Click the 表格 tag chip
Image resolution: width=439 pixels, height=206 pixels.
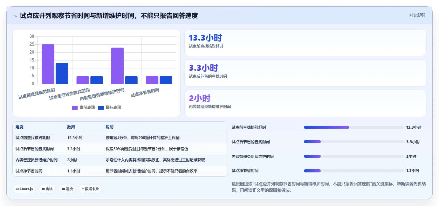point(47,189)
